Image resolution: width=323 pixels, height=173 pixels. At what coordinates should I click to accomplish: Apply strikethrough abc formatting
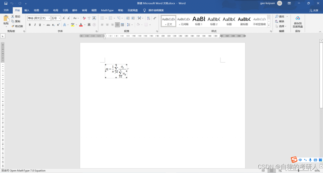click(x=48, y=25)
